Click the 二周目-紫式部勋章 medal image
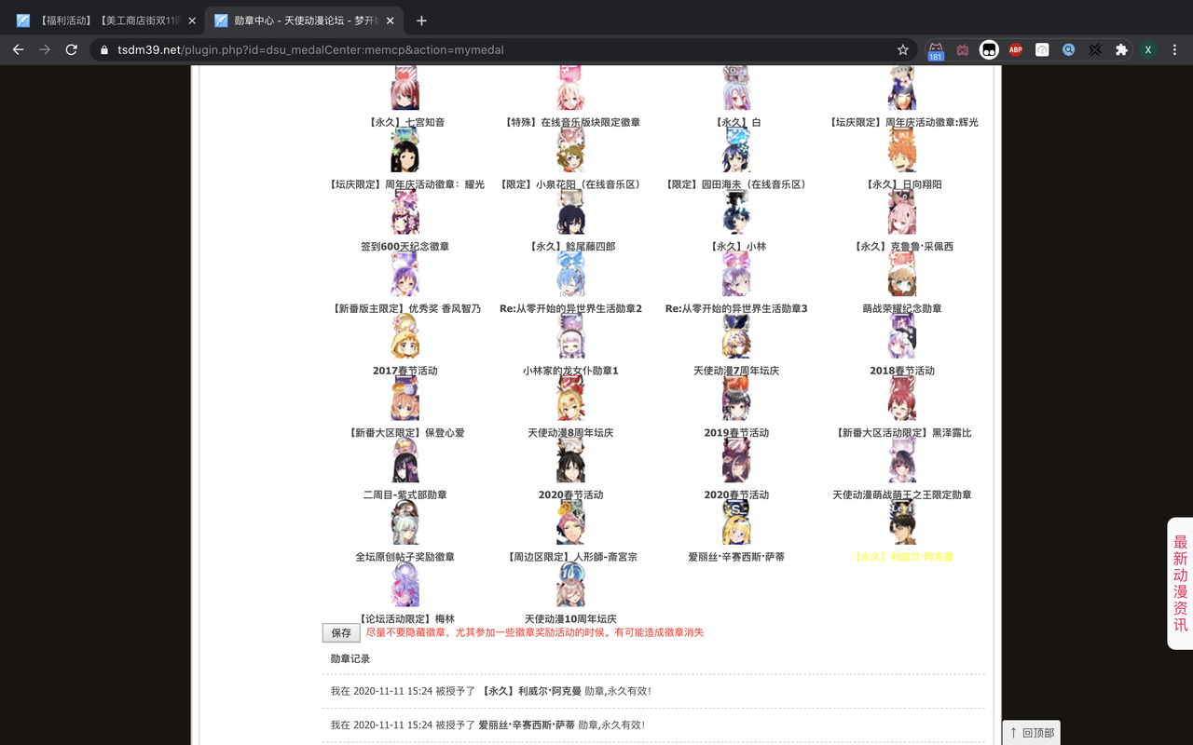 pos(405,461)
